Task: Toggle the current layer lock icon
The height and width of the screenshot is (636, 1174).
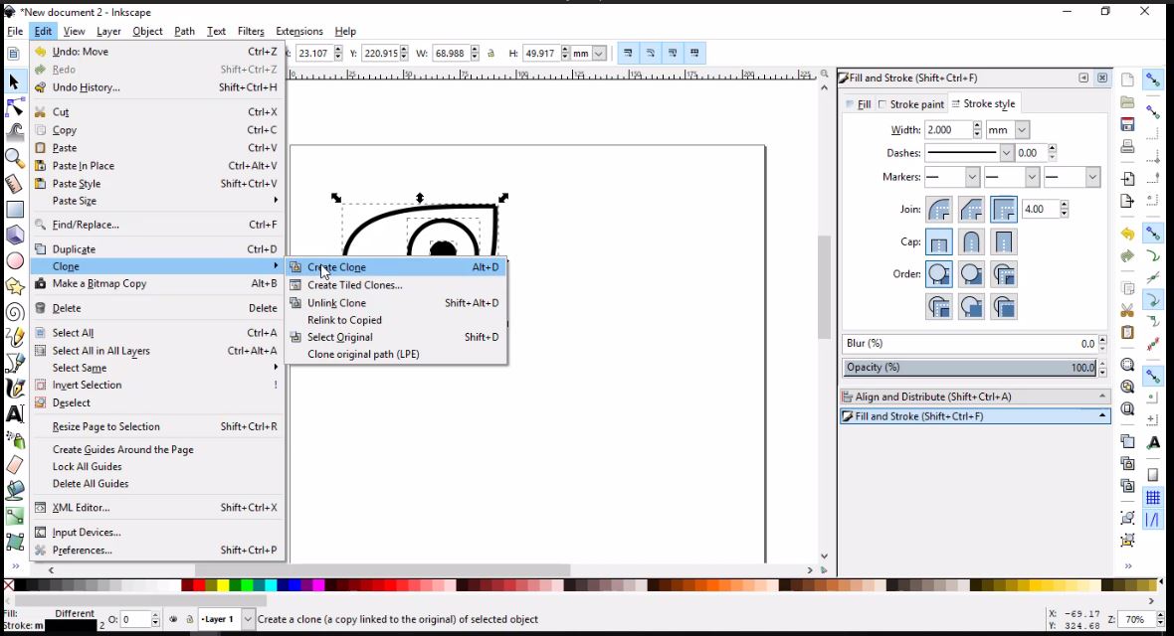Action: (x=189, y=619)
